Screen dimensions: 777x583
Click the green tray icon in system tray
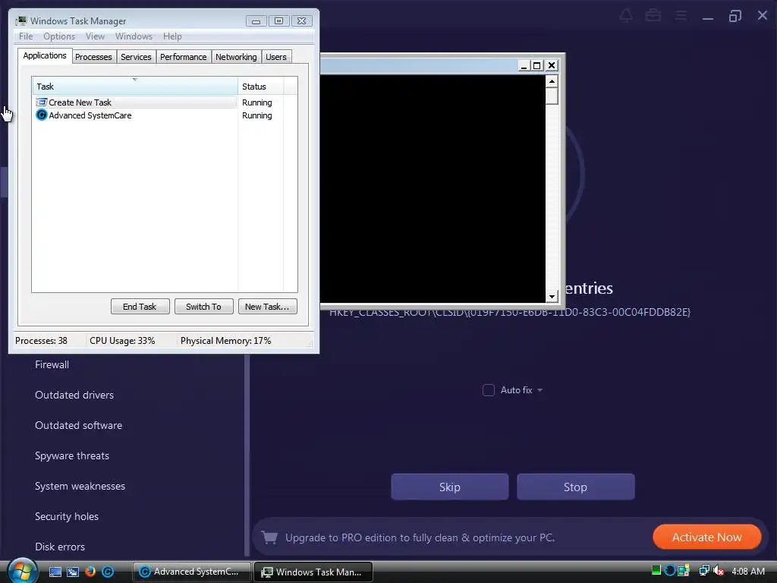[x=656, y=571]
